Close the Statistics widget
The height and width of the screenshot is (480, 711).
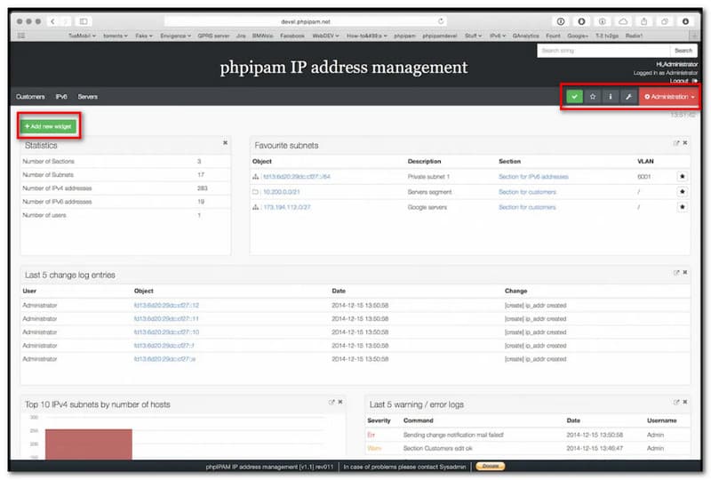(x=225, y=142)
